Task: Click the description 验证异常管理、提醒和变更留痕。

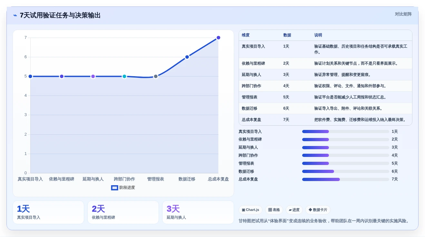Action: tap(343, 75)
